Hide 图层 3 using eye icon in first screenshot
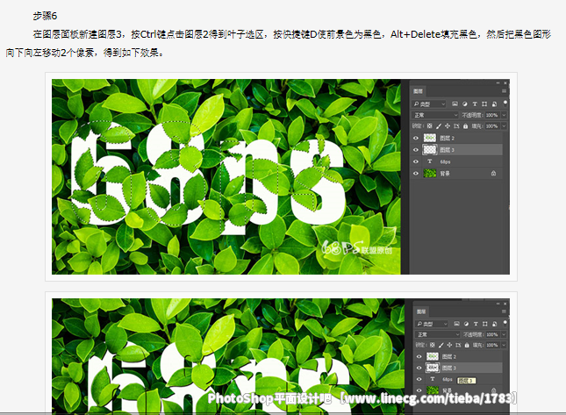This screenshot has height=415, width=566. point(416,150)
